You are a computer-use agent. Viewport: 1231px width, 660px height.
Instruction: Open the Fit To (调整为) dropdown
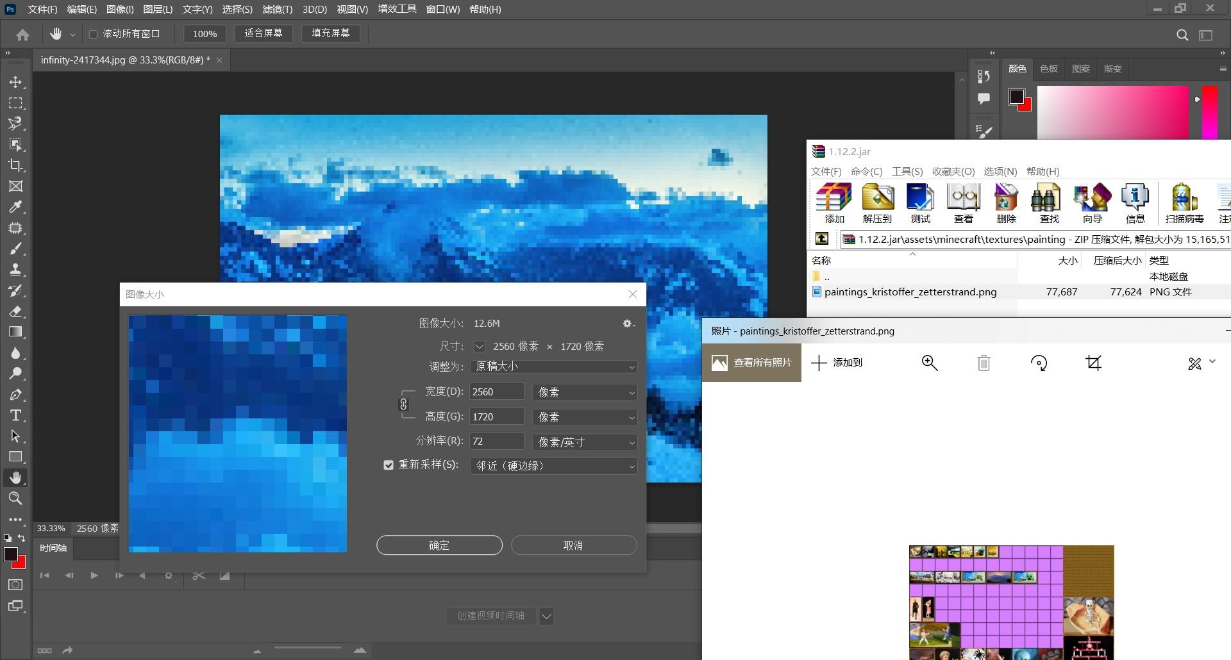pos(554,367)
